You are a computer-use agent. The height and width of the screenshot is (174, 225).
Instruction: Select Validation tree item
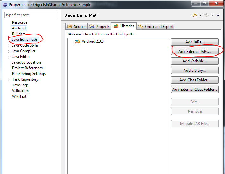pos(20,91)
